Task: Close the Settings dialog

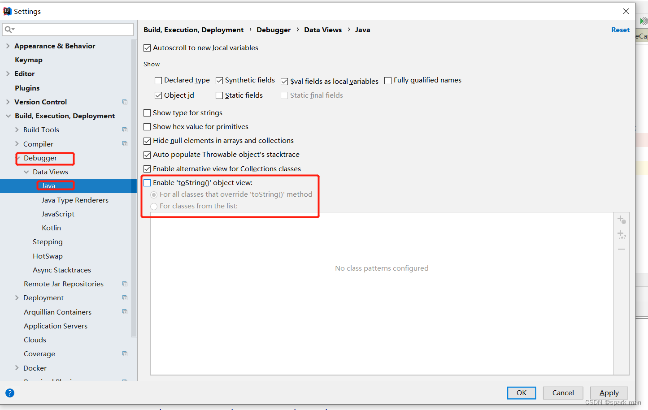Action: pos(626,11)
